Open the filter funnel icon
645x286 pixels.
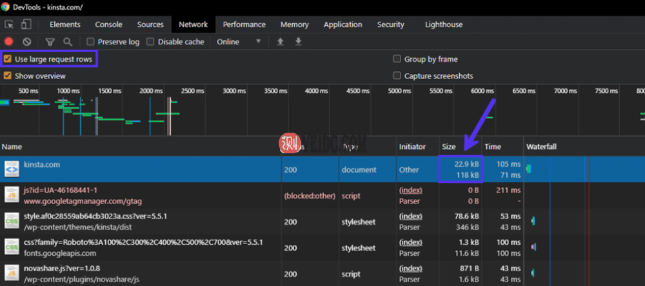click(x=50, y=42)
